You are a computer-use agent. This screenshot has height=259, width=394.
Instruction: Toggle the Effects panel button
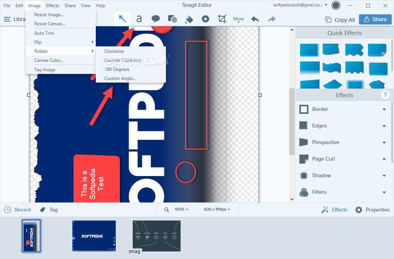334,210
